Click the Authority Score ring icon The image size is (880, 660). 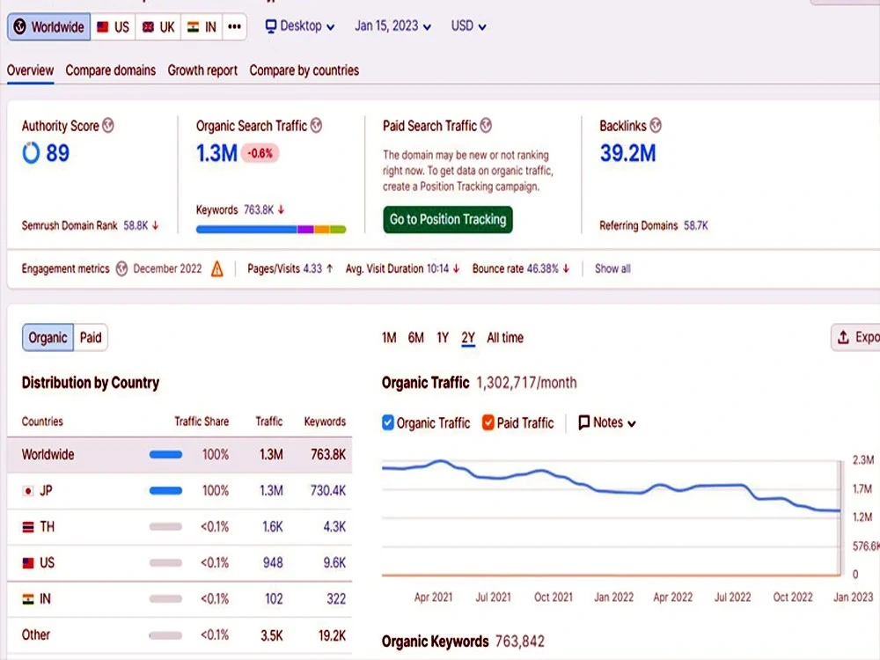[x=31, y=152]
